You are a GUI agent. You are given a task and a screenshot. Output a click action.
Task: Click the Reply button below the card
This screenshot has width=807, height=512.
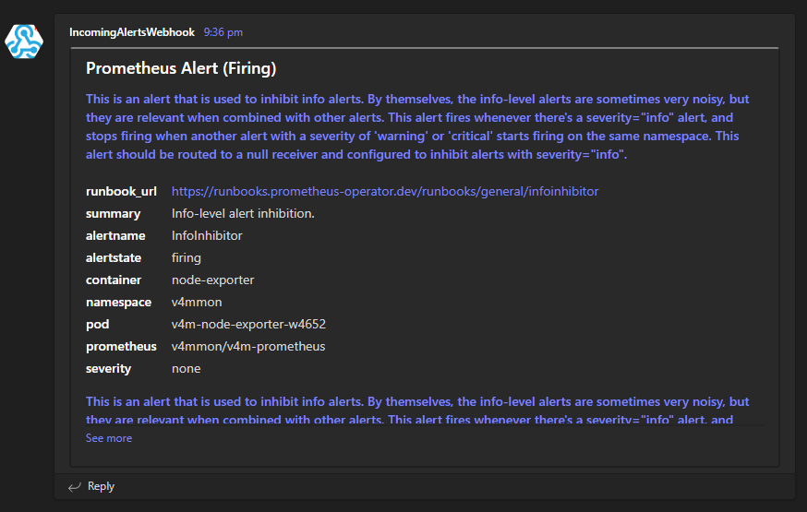click(101, 486)
